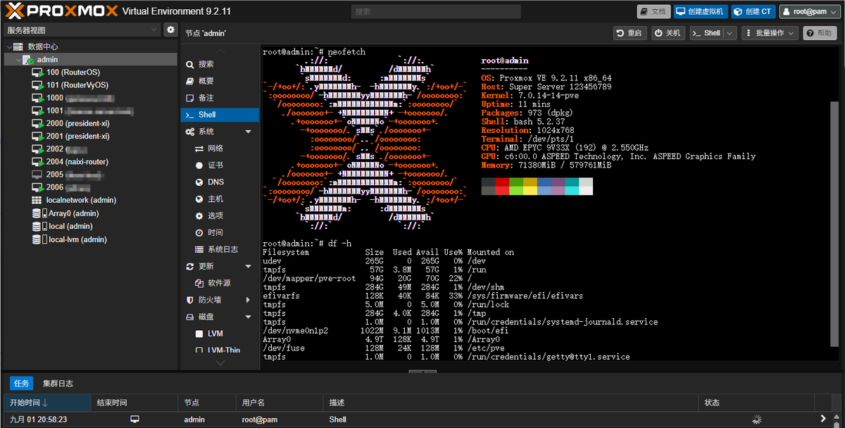Image resolution: width=845 pixels, height=428 pixels.
Task: Select VM 2000 (president-xi)
Action: [77, 123]
